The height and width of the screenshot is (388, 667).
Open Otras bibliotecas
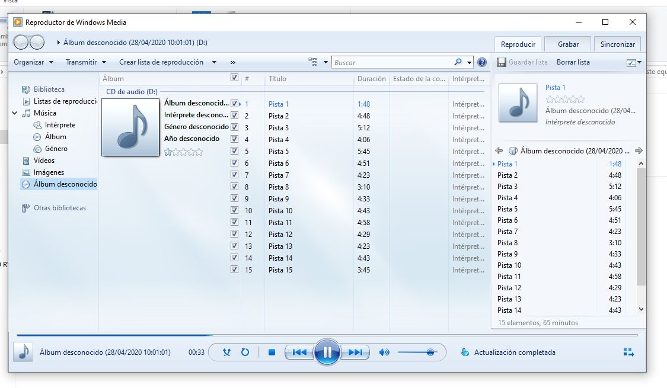click(x=59, y=208)
